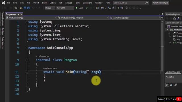
Task: Click the references CodeLens above class Program
Action: (x=42, y=56)
